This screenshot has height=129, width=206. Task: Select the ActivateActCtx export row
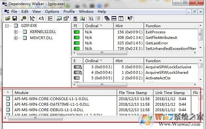point(135,78)
